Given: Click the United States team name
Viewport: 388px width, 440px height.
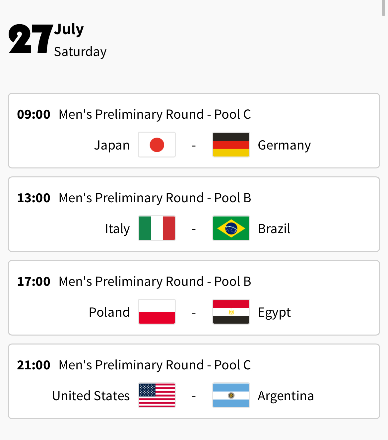Looking at the screenshot, I should pyautogui.click(x=91, y=396).
